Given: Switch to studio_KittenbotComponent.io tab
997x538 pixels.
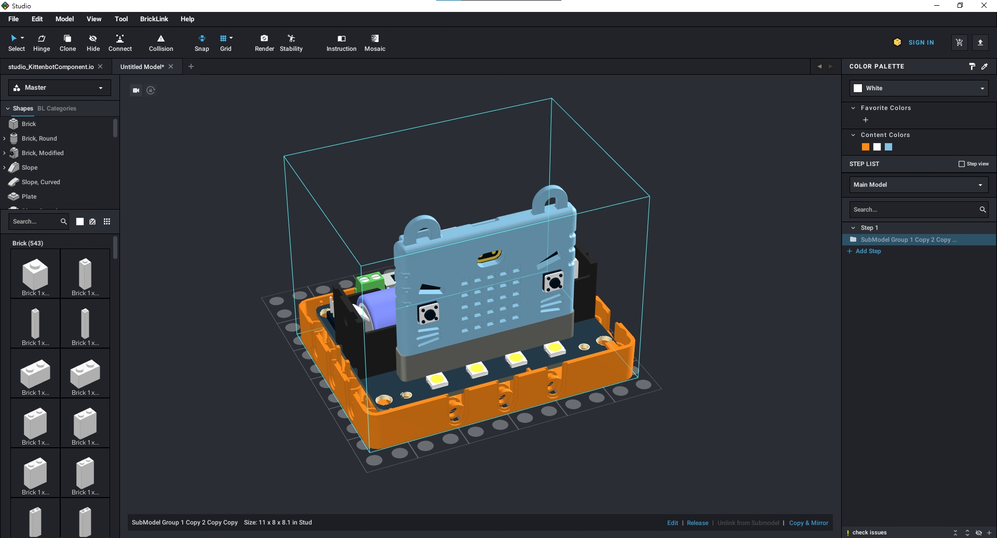Looking at the screenshot, I should [x=51, y=67].
